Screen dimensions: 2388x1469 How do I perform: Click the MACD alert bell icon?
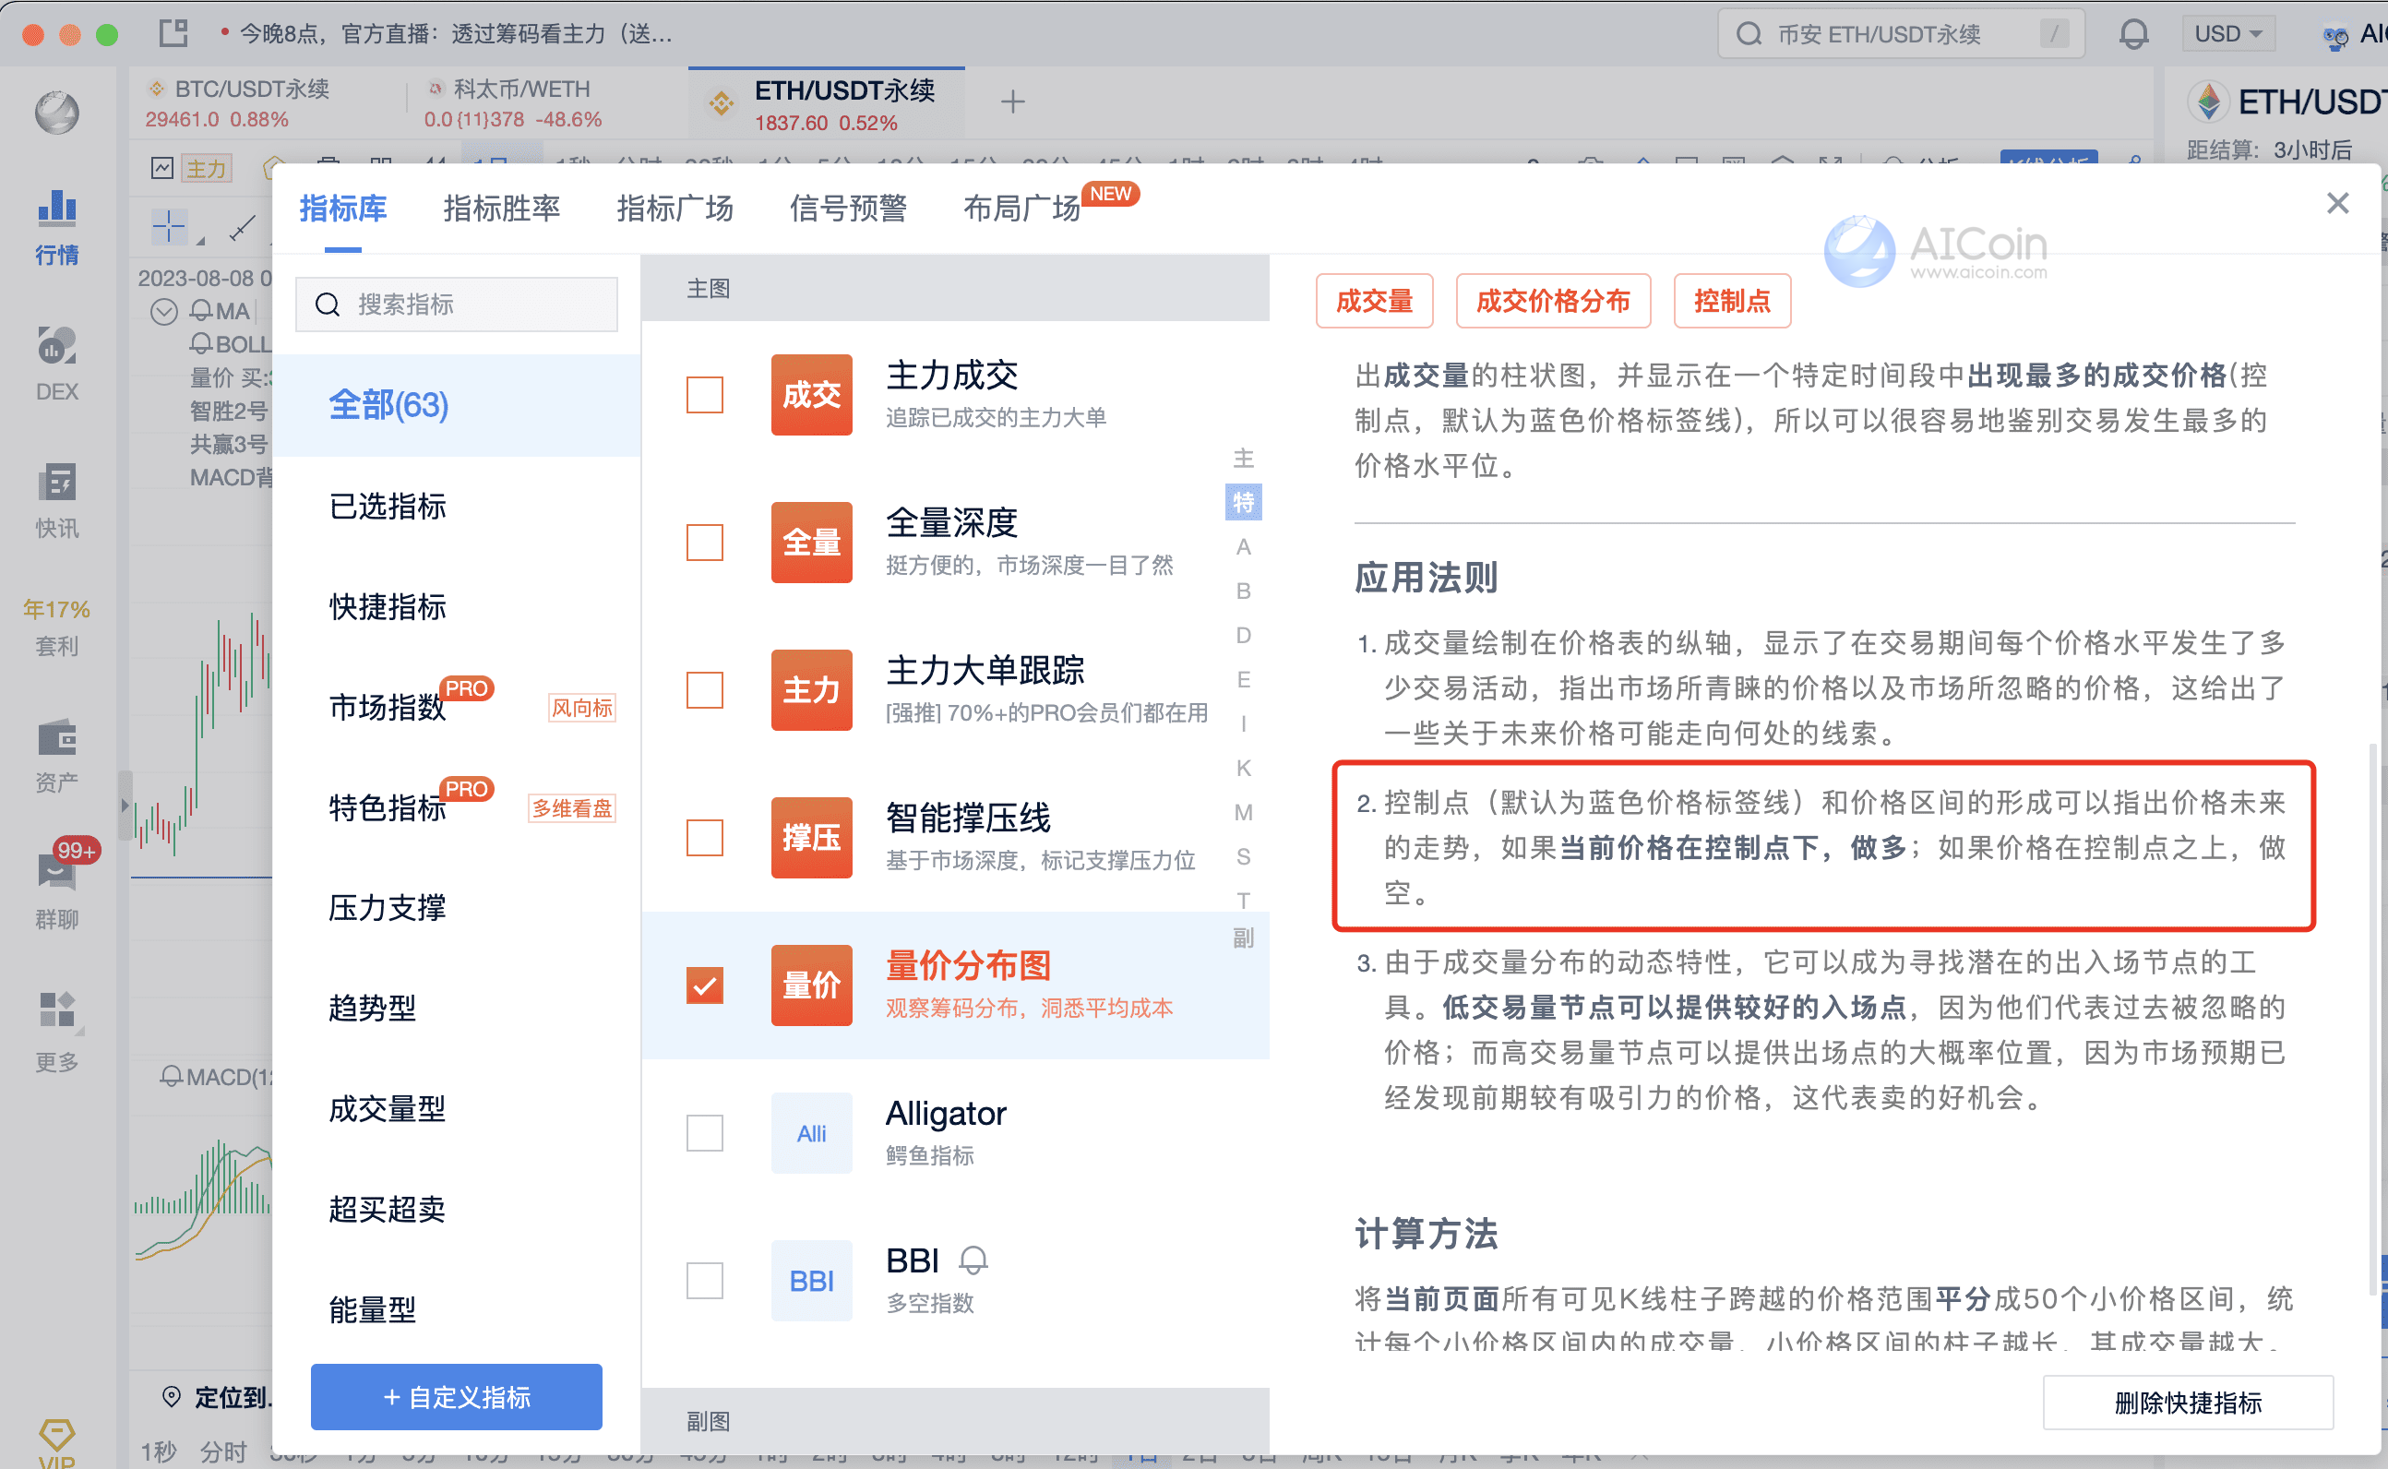tap(171, 1077)
